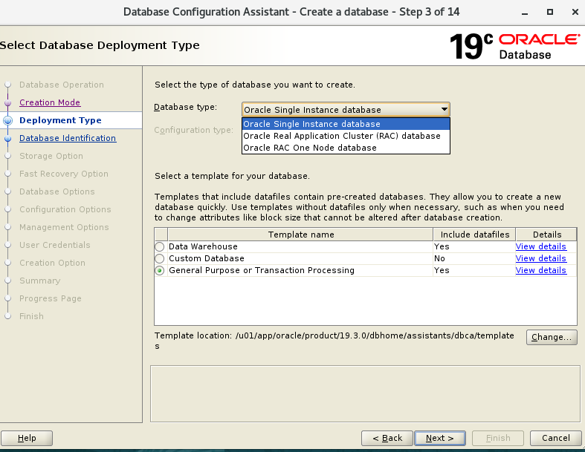Viewport: 585px width, 452px height.
Task: Click the Summary step label
Action: pyautogui.click(x=40, y=281)
